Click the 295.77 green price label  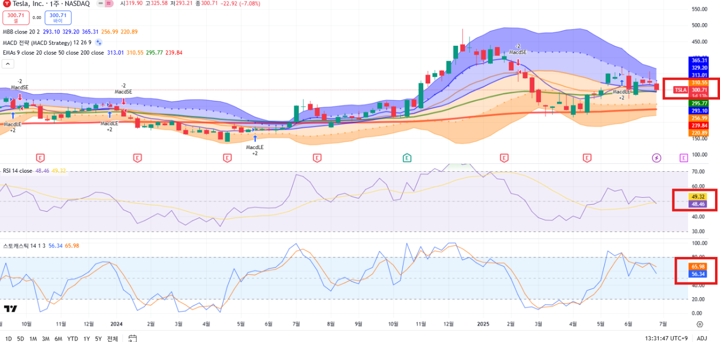699,103
